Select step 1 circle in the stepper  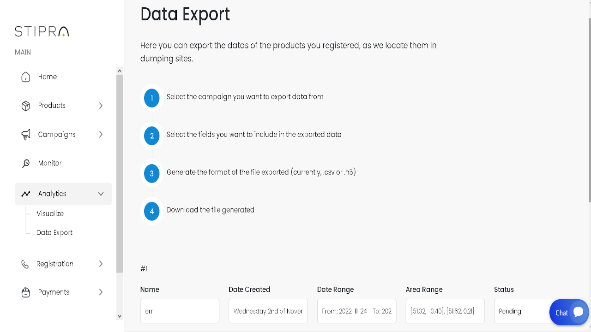pos(151,98)
